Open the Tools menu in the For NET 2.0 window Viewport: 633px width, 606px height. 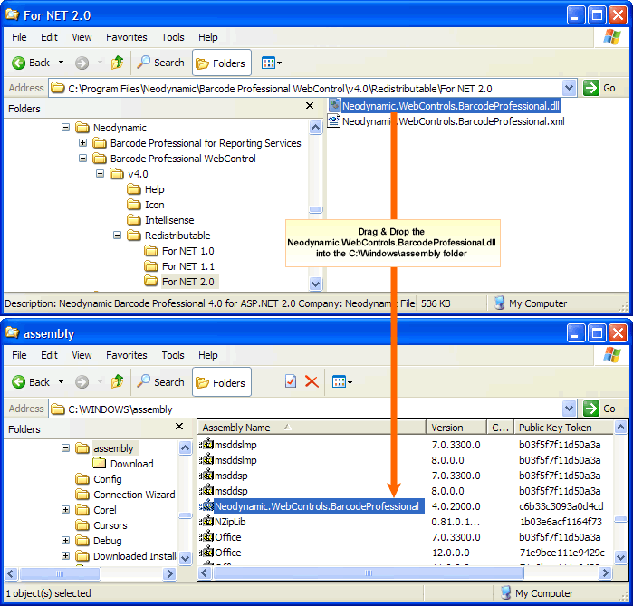173,37
